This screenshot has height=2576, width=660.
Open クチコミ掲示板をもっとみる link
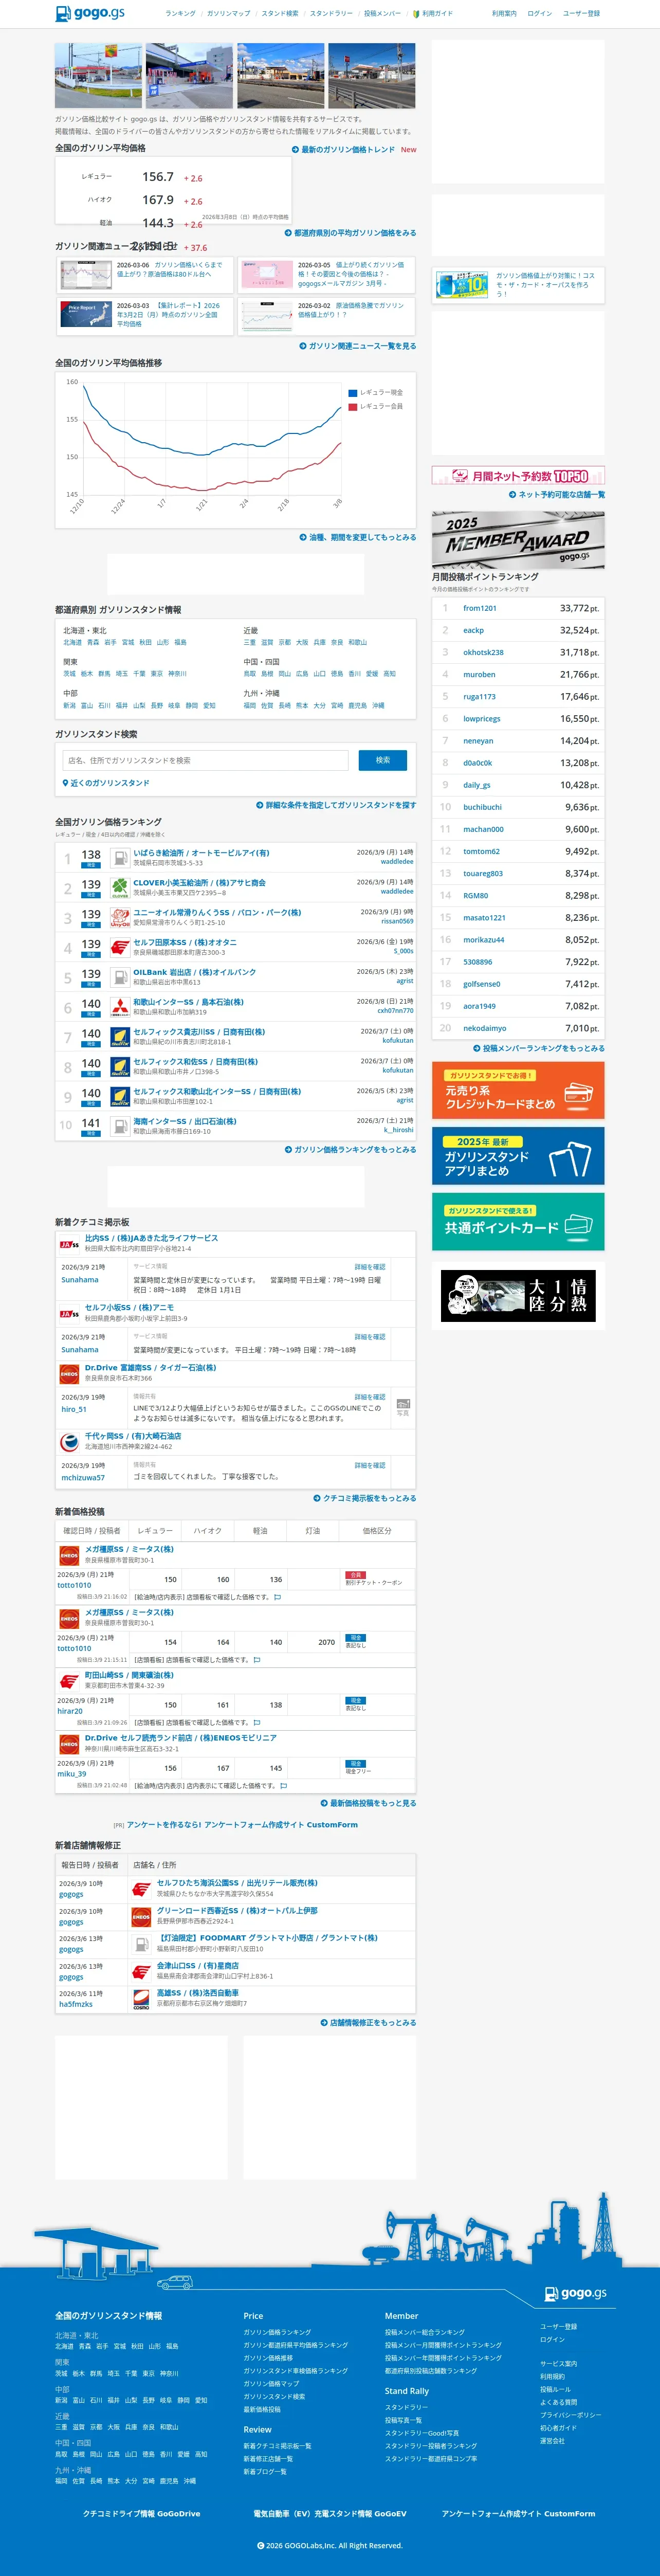(365, 1498)
